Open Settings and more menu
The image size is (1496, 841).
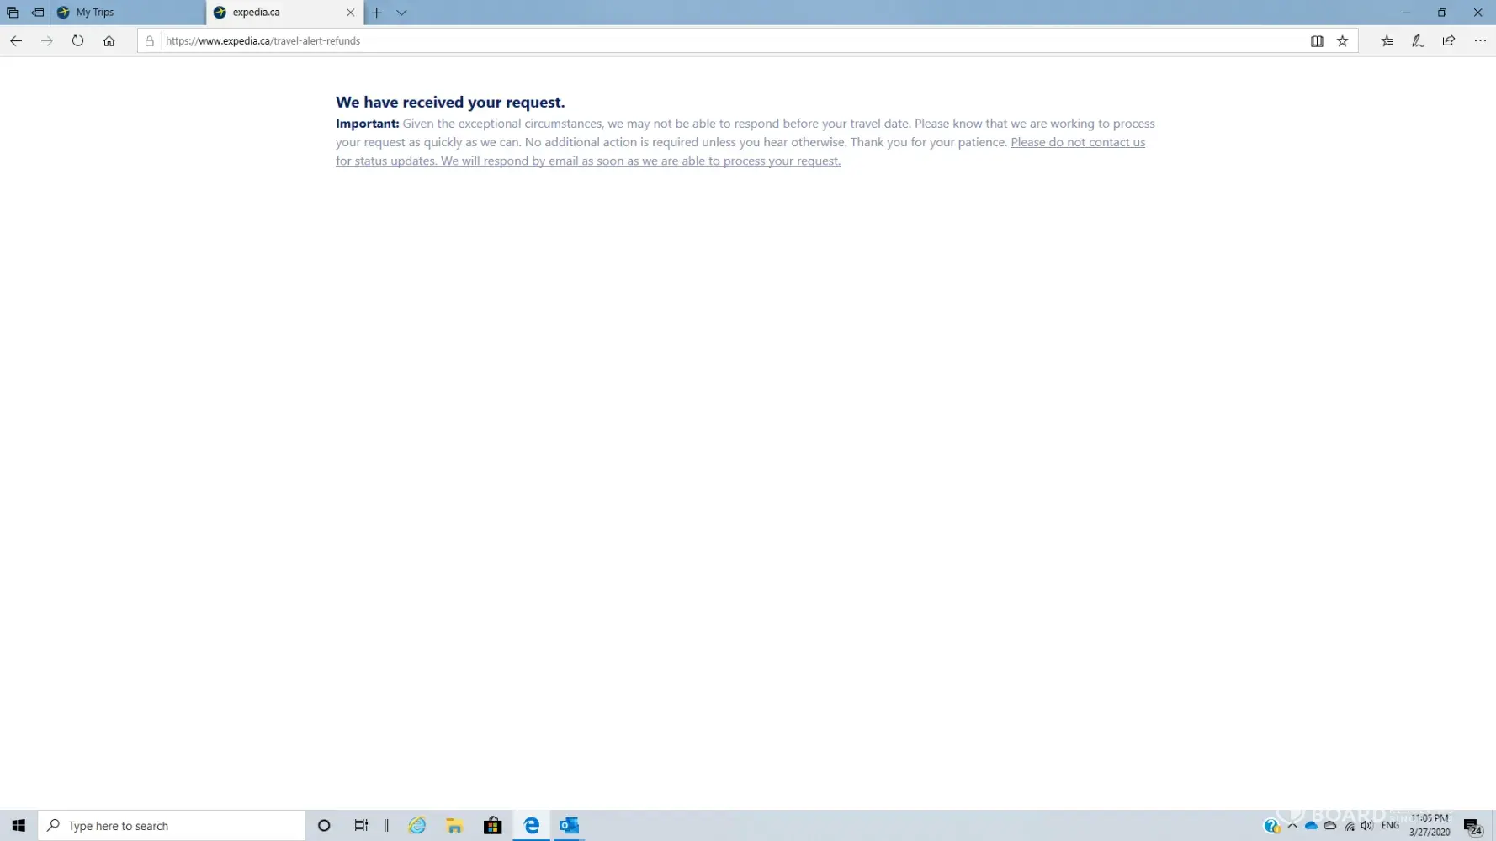coord(1480,40)
